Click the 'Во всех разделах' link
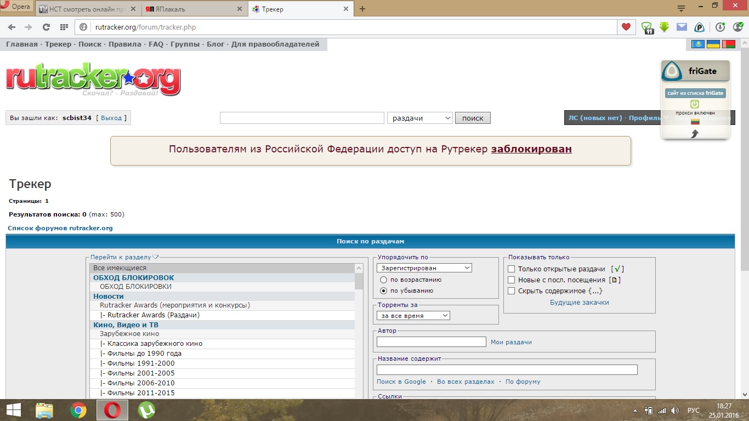The width and height of the screenshot is (749, 421). (x=466, y=382)
